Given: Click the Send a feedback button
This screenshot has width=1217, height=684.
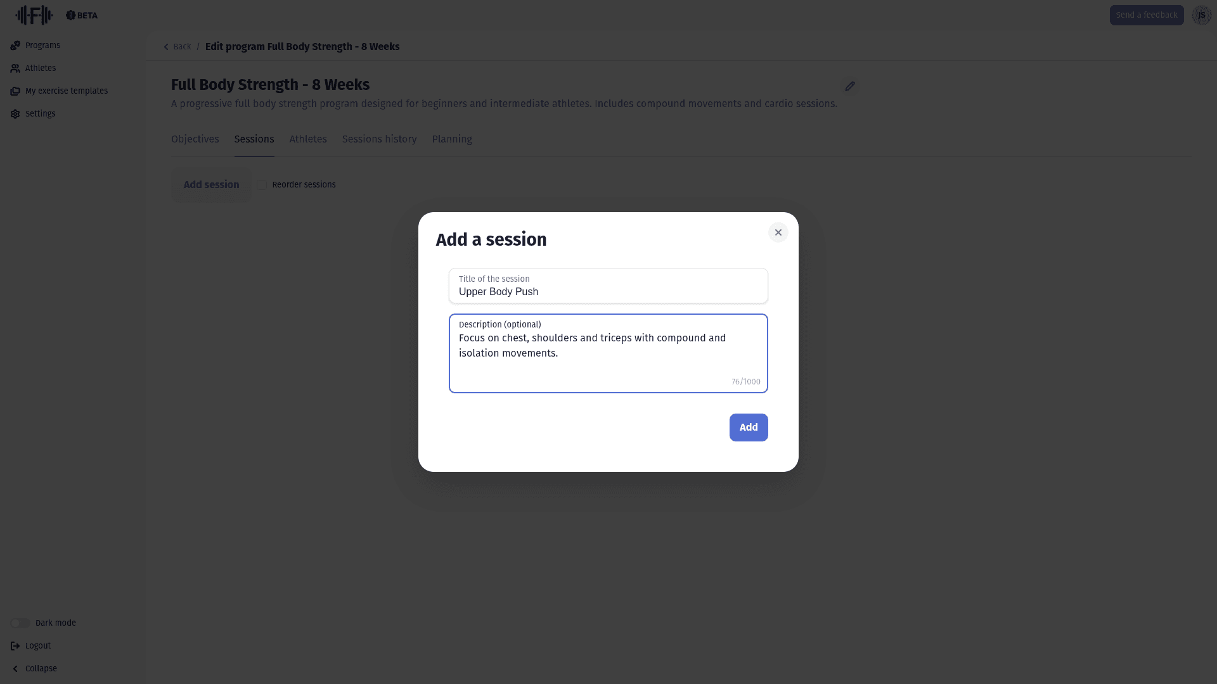Looking at the screenshot, I should [1147, 15].
